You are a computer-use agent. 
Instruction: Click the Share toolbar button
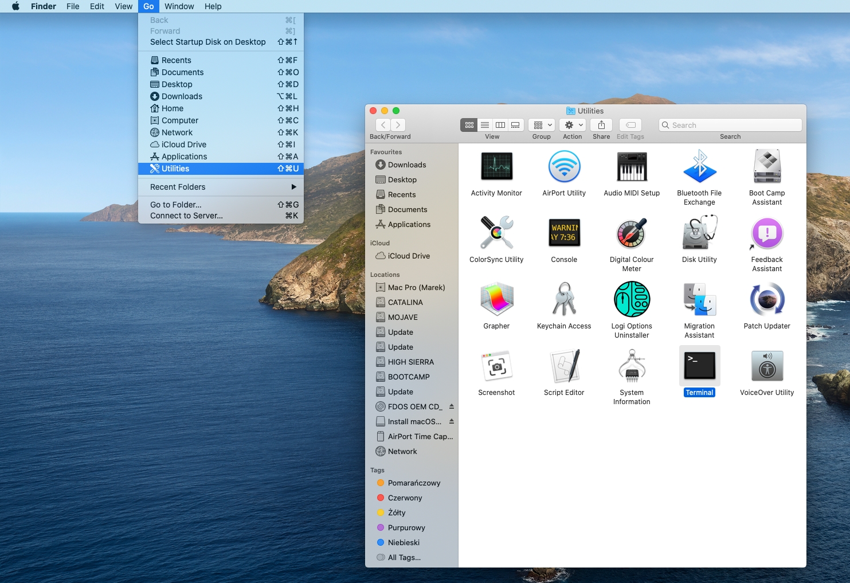coord(601,125)
